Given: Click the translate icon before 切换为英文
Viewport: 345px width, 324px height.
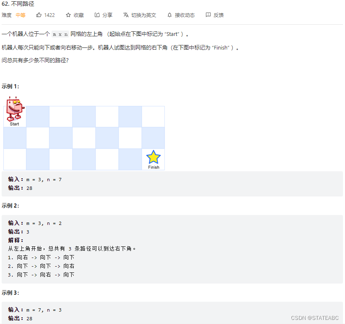Looking at the screenshot, I should pos(125,15).
